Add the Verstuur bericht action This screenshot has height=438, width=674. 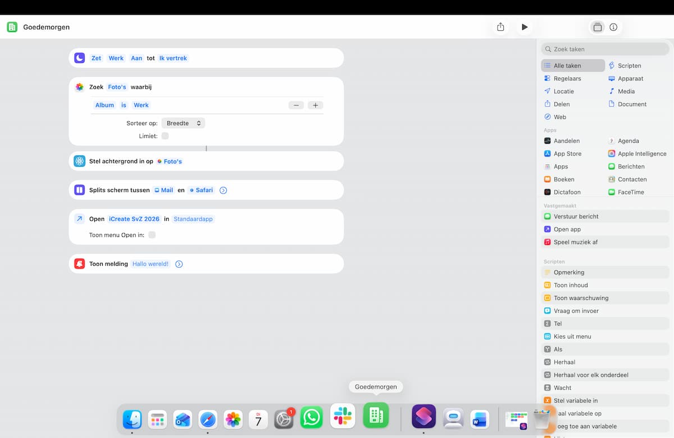pyautogui.click(x=605, y=216)
